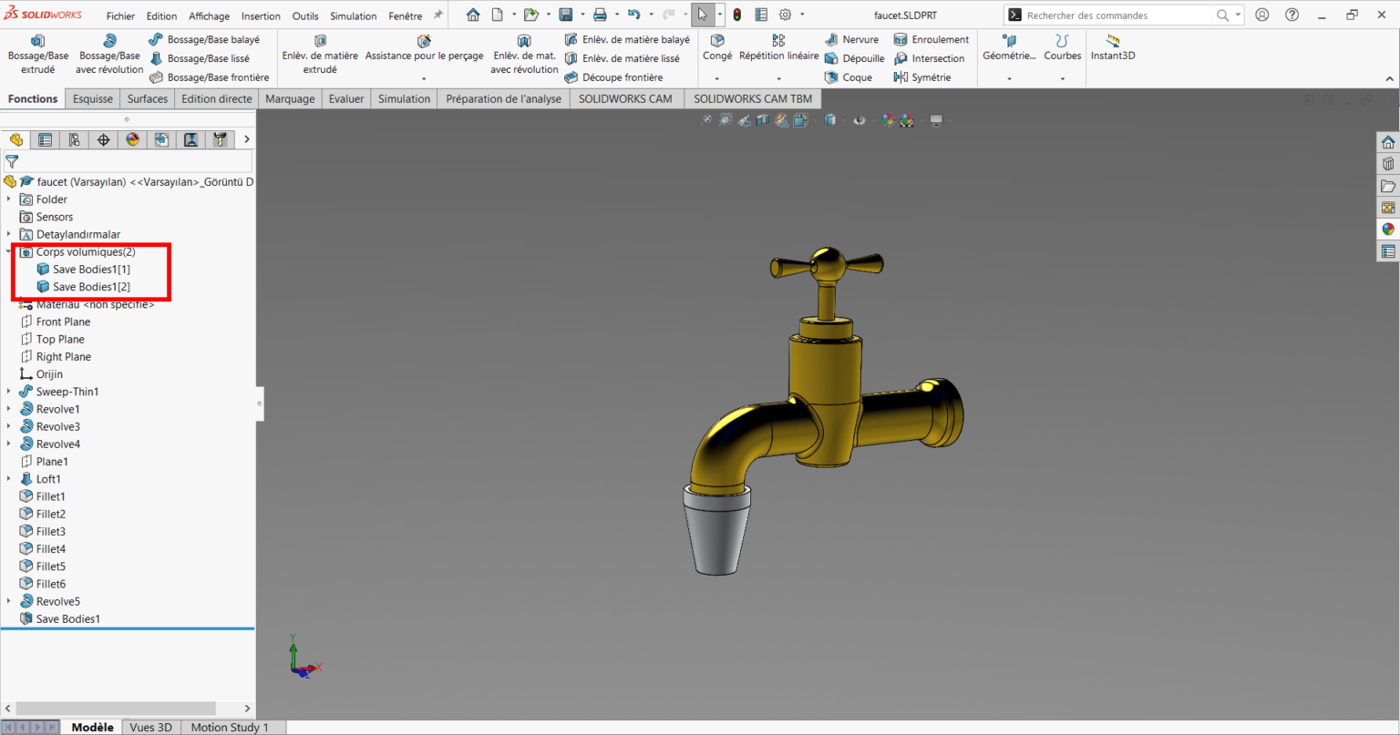Activate the Congé (fillet) tool
Screen dimensions: 1400x735
(x=717, y=47)
